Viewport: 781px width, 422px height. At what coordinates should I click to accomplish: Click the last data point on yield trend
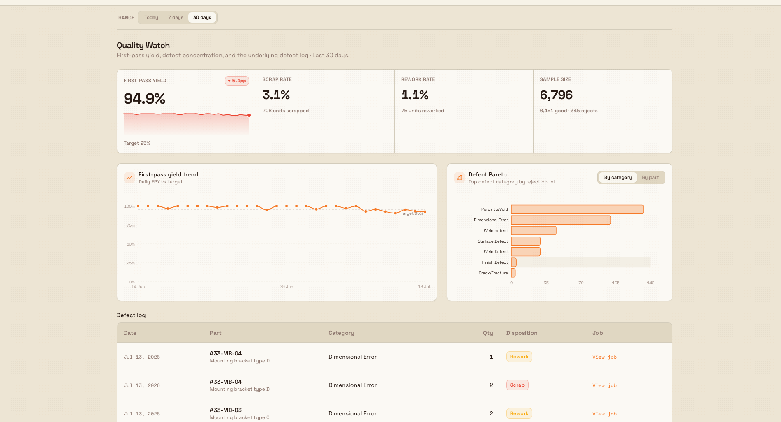(425, 211)
